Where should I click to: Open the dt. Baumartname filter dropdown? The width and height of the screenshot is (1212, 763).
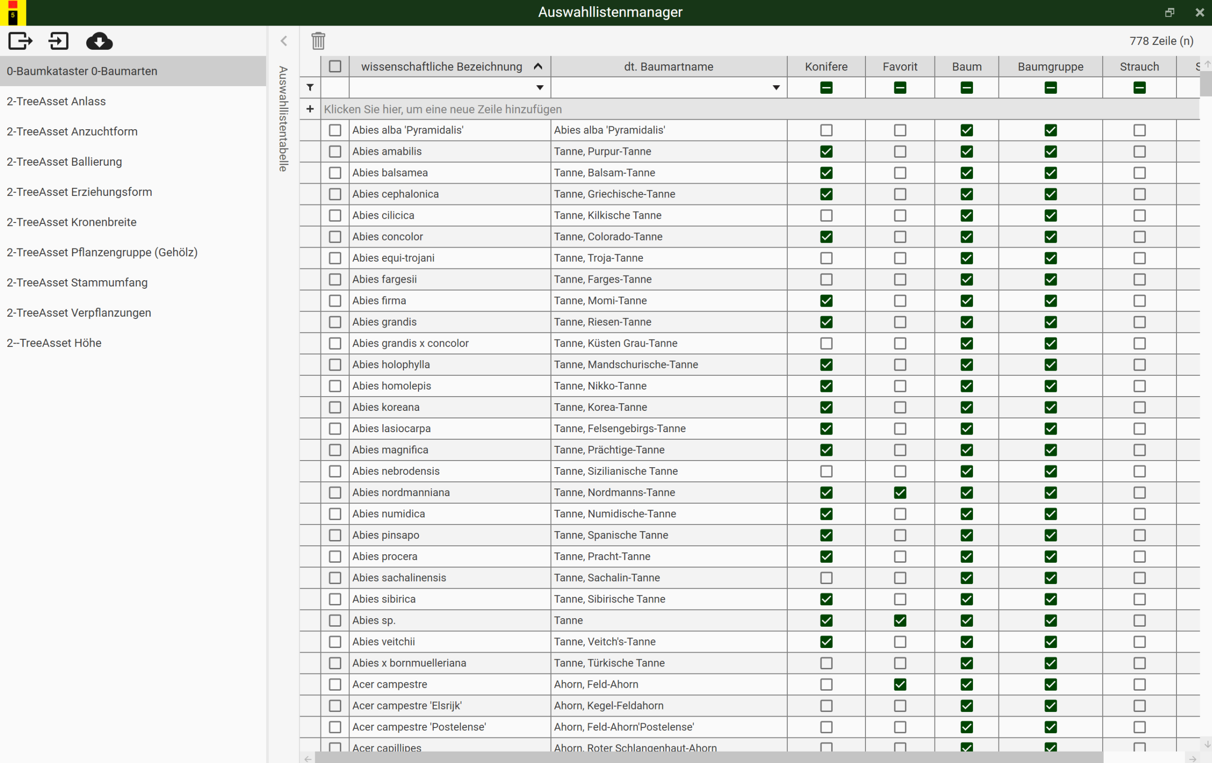tap(776, 88)
